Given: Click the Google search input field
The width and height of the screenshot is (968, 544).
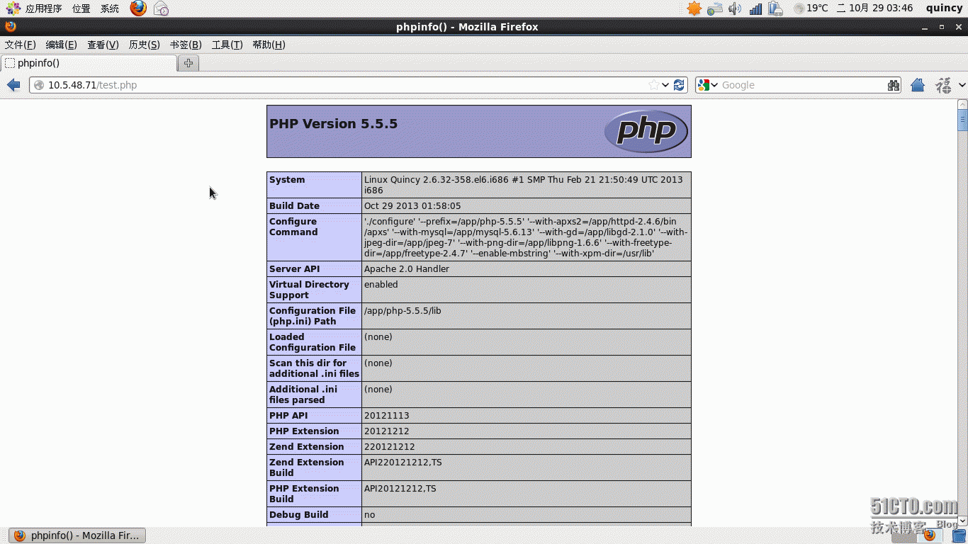Looking at the screenshot, I should [x=802, y=85].
